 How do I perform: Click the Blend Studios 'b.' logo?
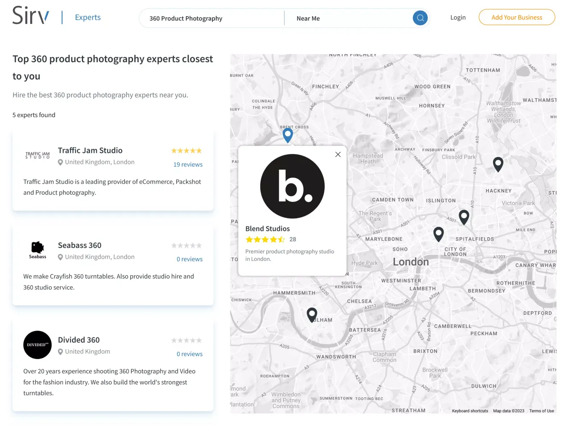pos(293,186)
